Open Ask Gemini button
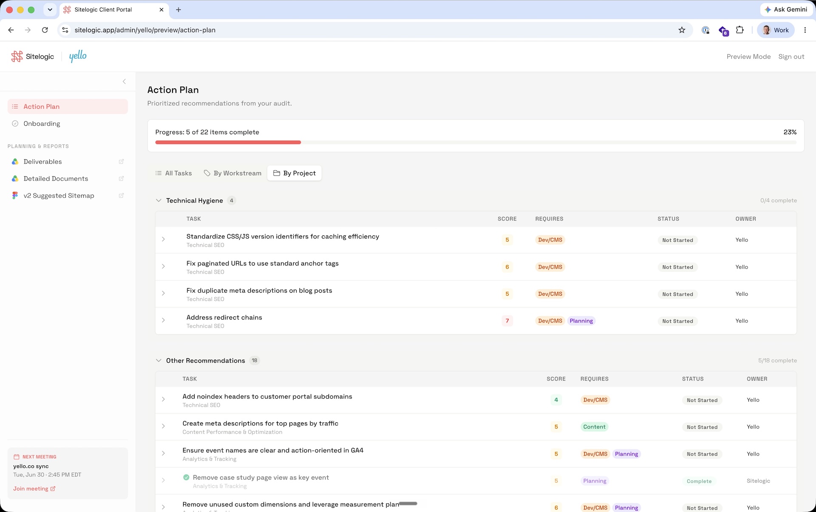The height and width of the screenshot is (512, 816). [786, 9]
